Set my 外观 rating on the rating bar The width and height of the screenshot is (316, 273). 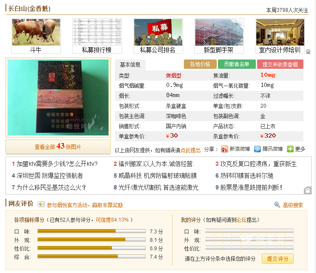249,240
